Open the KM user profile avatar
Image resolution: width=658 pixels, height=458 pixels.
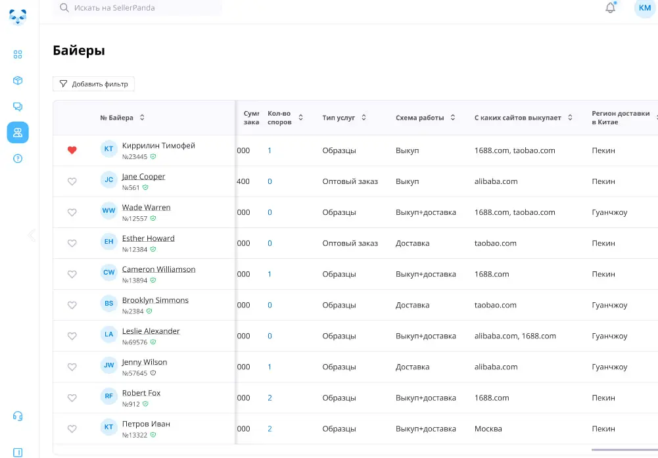[644, 8]
